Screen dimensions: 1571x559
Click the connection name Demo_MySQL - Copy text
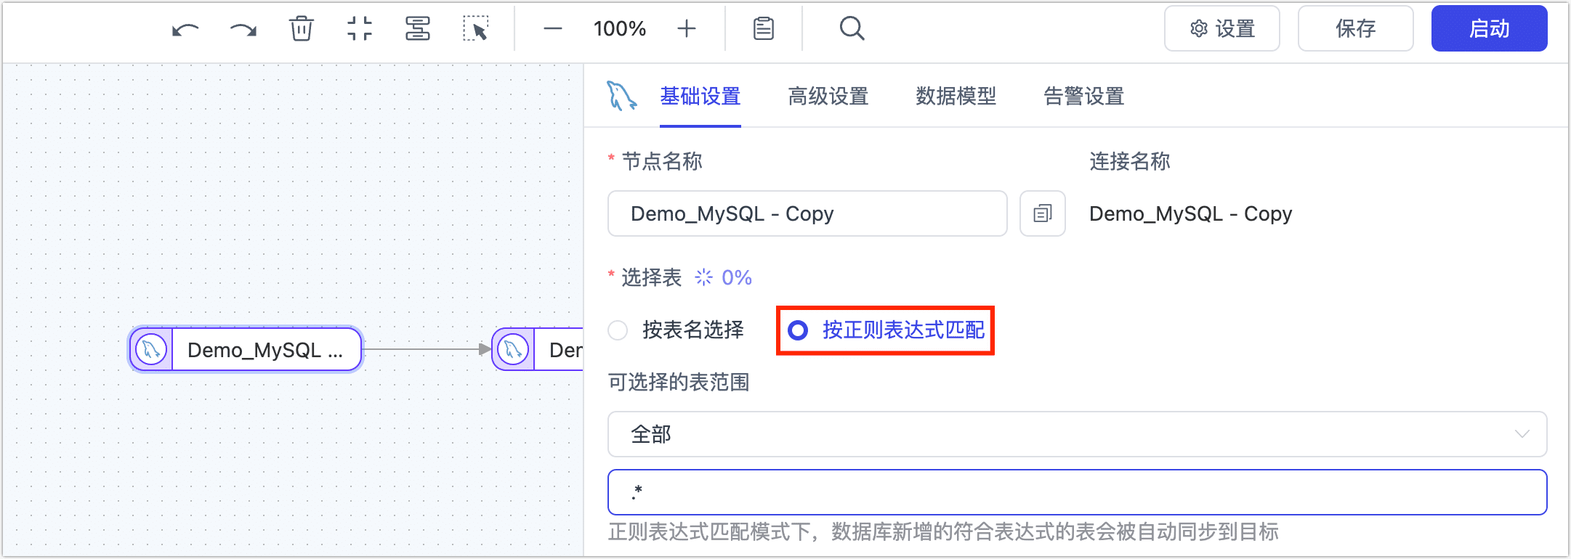(1191, 213)
